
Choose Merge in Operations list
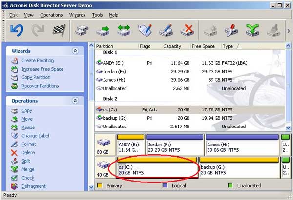coord(28,169)
